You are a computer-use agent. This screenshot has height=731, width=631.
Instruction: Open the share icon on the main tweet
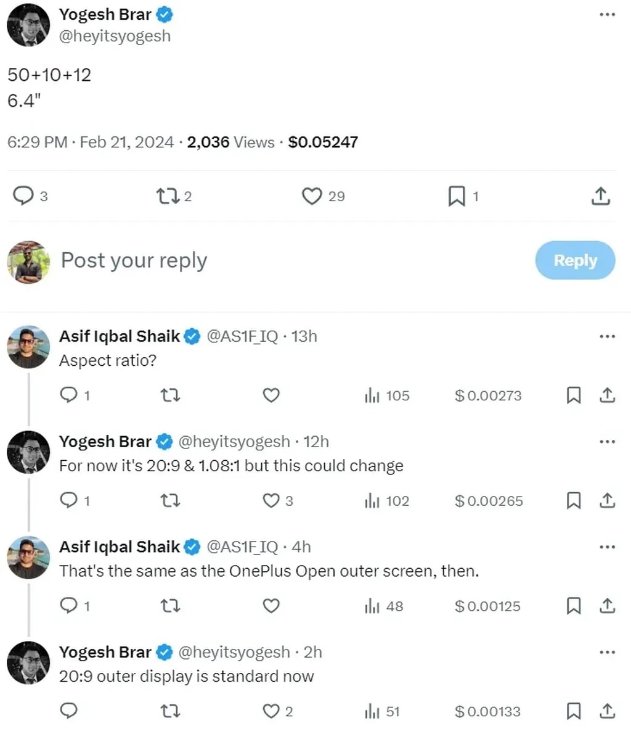(x=600, y=196)
